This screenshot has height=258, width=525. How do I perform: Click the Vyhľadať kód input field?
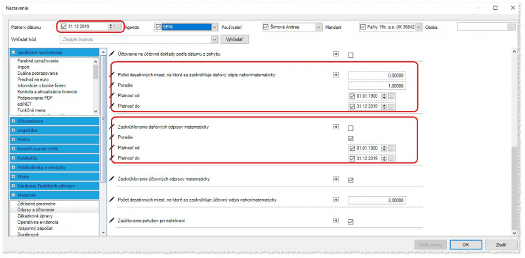(136, 39)
